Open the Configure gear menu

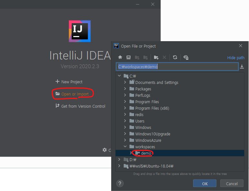tap(104, 150)
